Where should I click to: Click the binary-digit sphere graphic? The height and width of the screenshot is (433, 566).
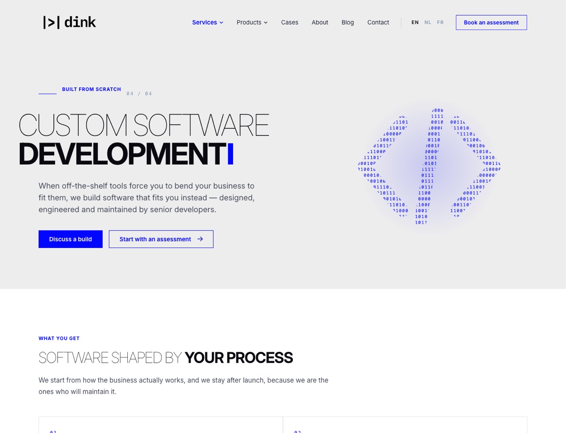429,166
